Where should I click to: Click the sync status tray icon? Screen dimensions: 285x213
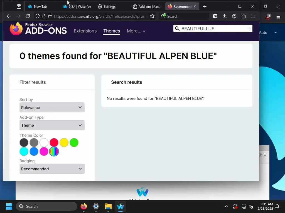pyautogui.click(x=235, y=206)
